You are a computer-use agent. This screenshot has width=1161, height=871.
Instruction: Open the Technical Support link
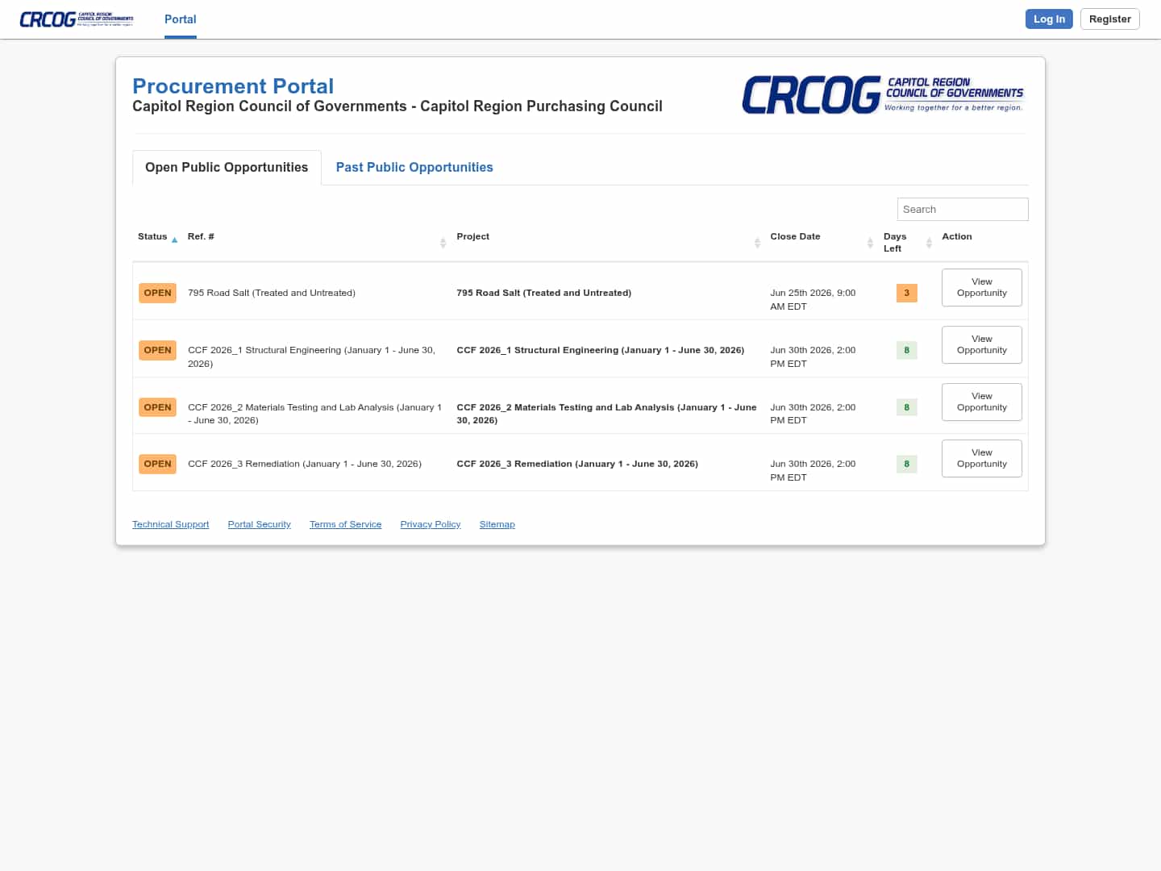170,524
